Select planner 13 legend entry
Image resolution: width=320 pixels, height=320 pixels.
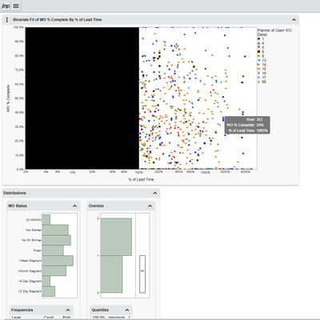(262, 60)
